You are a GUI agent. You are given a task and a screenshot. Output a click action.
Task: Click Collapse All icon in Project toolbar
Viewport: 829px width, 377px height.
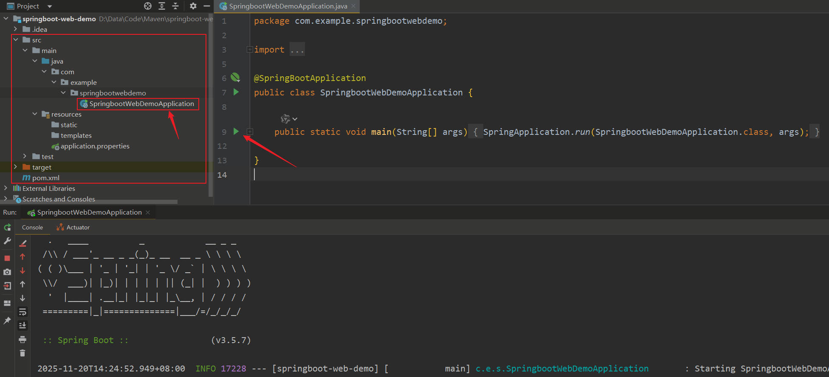pyautogui.click(x=175, y=6)
